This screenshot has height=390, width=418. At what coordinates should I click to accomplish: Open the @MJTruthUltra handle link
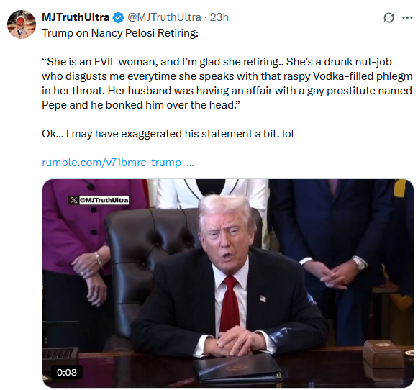click(164, 17)
